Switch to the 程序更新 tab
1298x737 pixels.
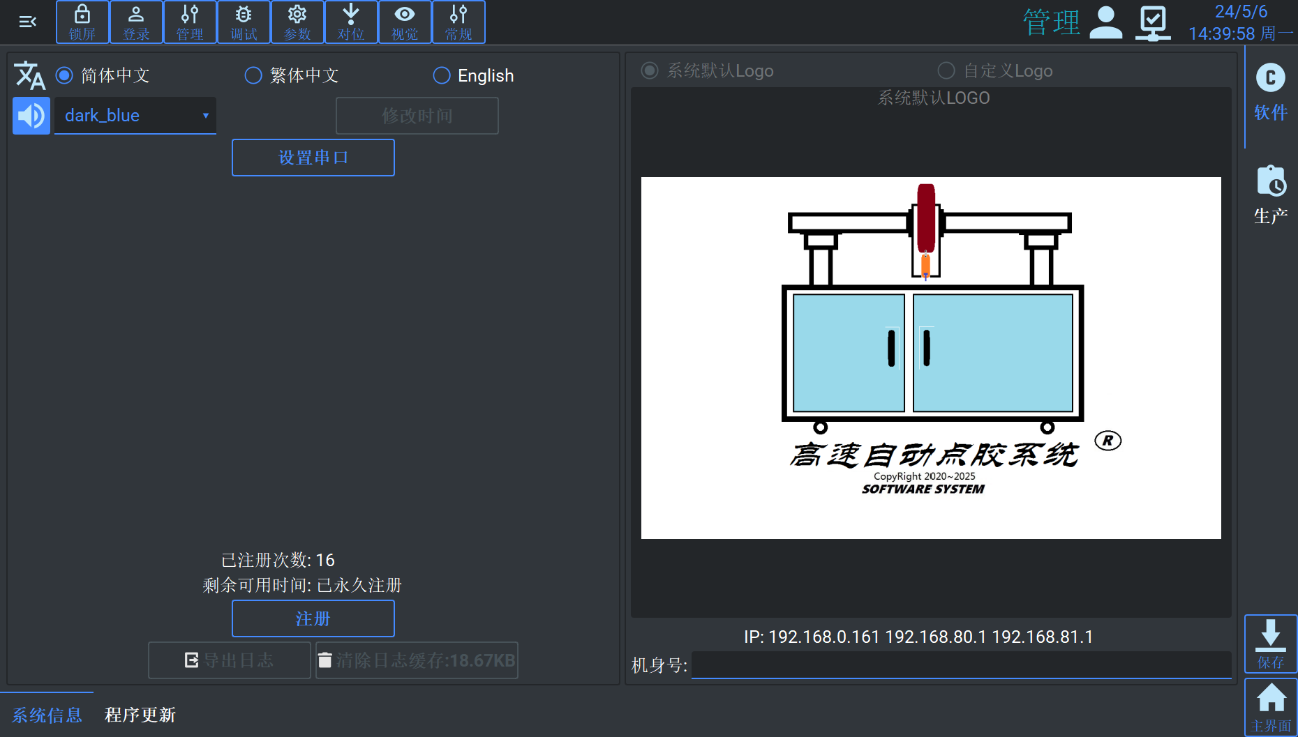[x=140, y=715]
